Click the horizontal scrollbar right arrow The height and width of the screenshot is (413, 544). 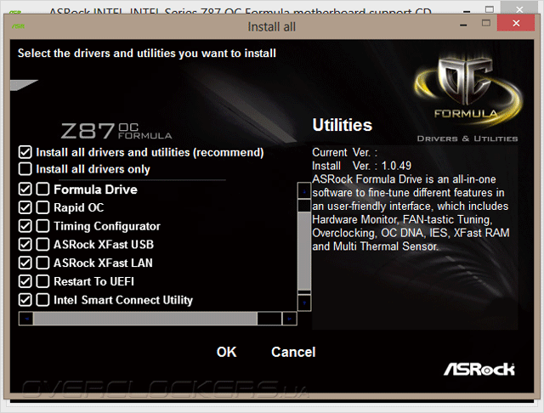point(289,319)
